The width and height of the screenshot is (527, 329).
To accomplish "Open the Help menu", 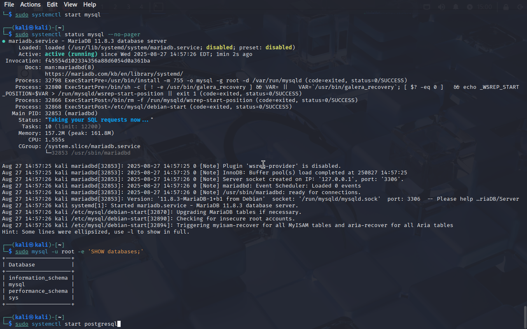I will (90, 5).
